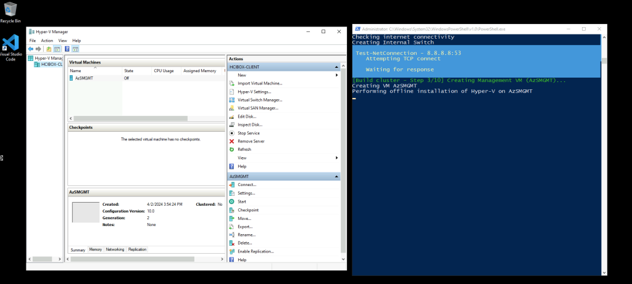Expand the New submenu arrow
Viewport: 632px width, 284px height.
(336, 75)
